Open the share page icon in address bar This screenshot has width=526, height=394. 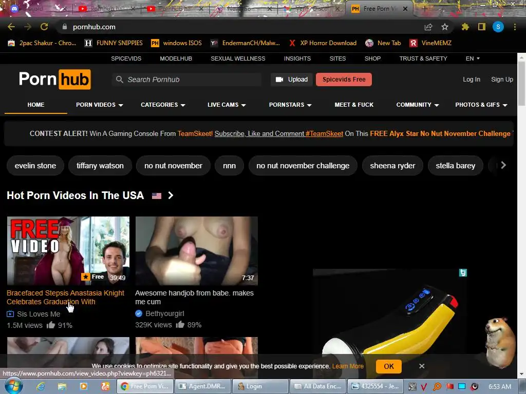(x=428, y=27)
